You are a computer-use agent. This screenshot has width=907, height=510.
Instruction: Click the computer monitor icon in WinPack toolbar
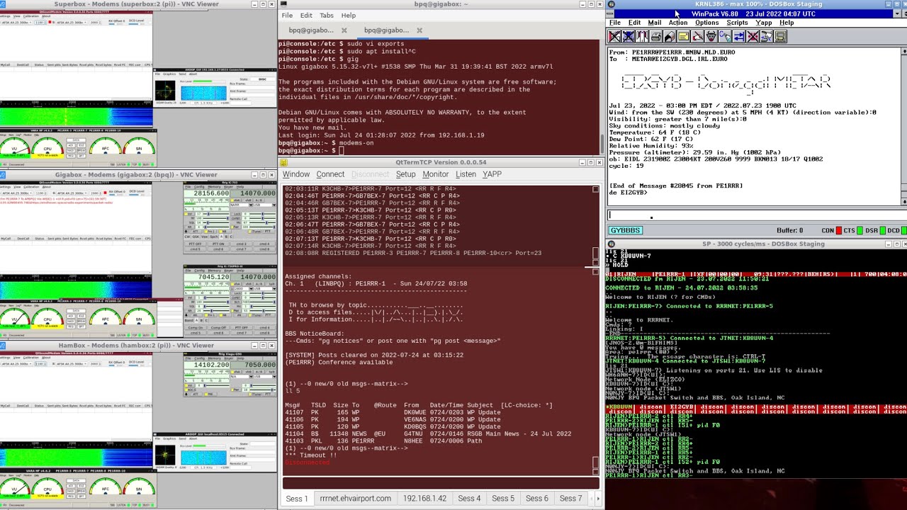(x=781, y=36)
